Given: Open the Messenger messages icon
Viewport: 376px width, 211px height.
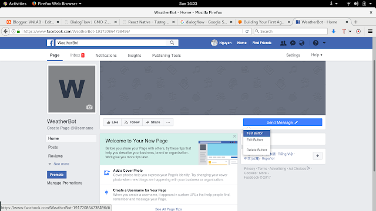Looking at the screenshot, I should coord(293,43).
